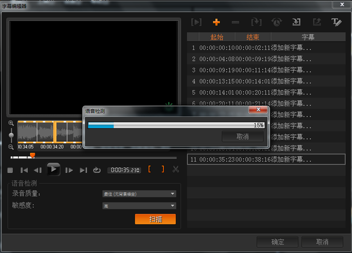Viewport: 352px width, 253px height.
Task: Select subtitle row 11 in the list
Action: pos(267,160)
